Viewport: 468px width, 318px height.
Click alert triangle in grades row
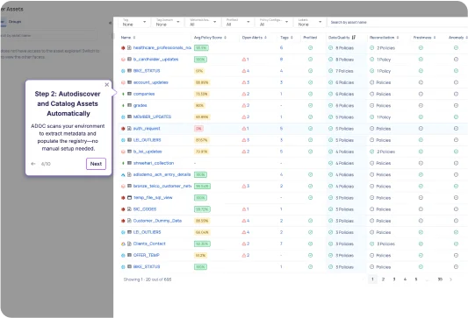[x=244, y=105]
